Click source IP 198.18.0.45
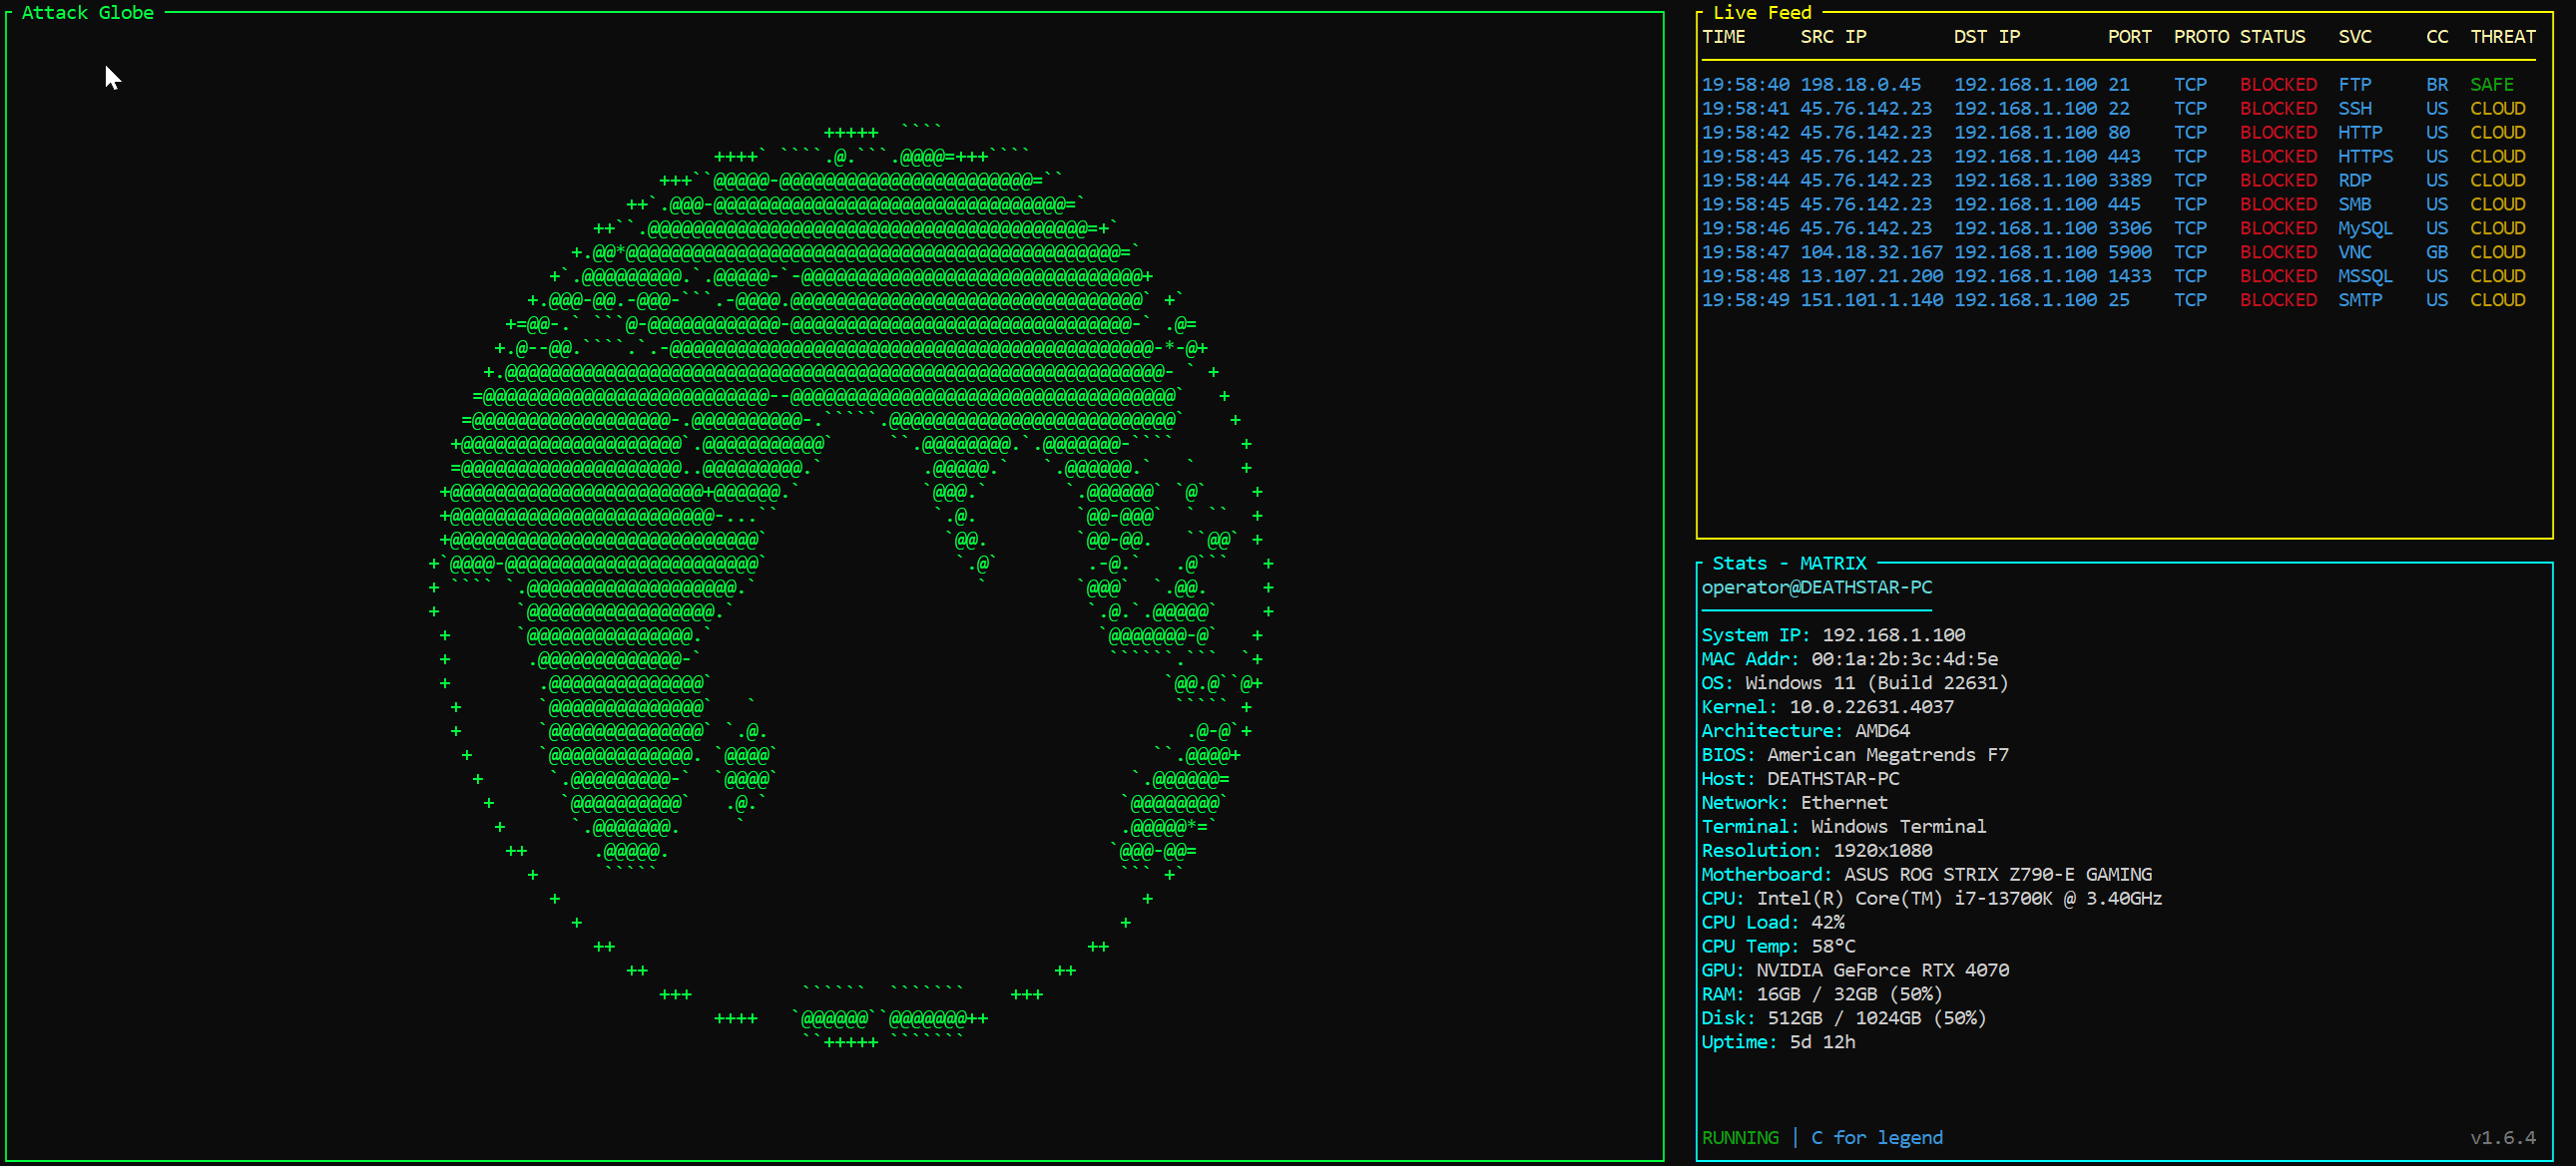 [1861, 85]
